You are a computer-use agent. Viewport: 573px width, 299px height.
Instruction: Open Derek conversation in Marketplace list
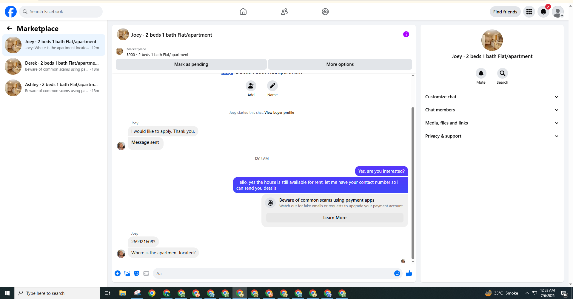coord(54,66)
